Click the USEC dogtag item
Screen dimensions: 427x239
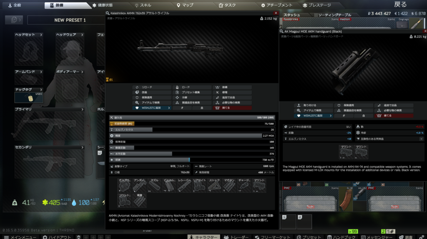[x=29, y=98]
